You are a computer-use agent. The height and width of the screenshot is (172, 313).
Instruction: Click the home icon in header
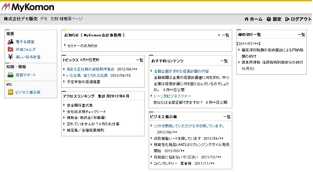pos(247,19)
